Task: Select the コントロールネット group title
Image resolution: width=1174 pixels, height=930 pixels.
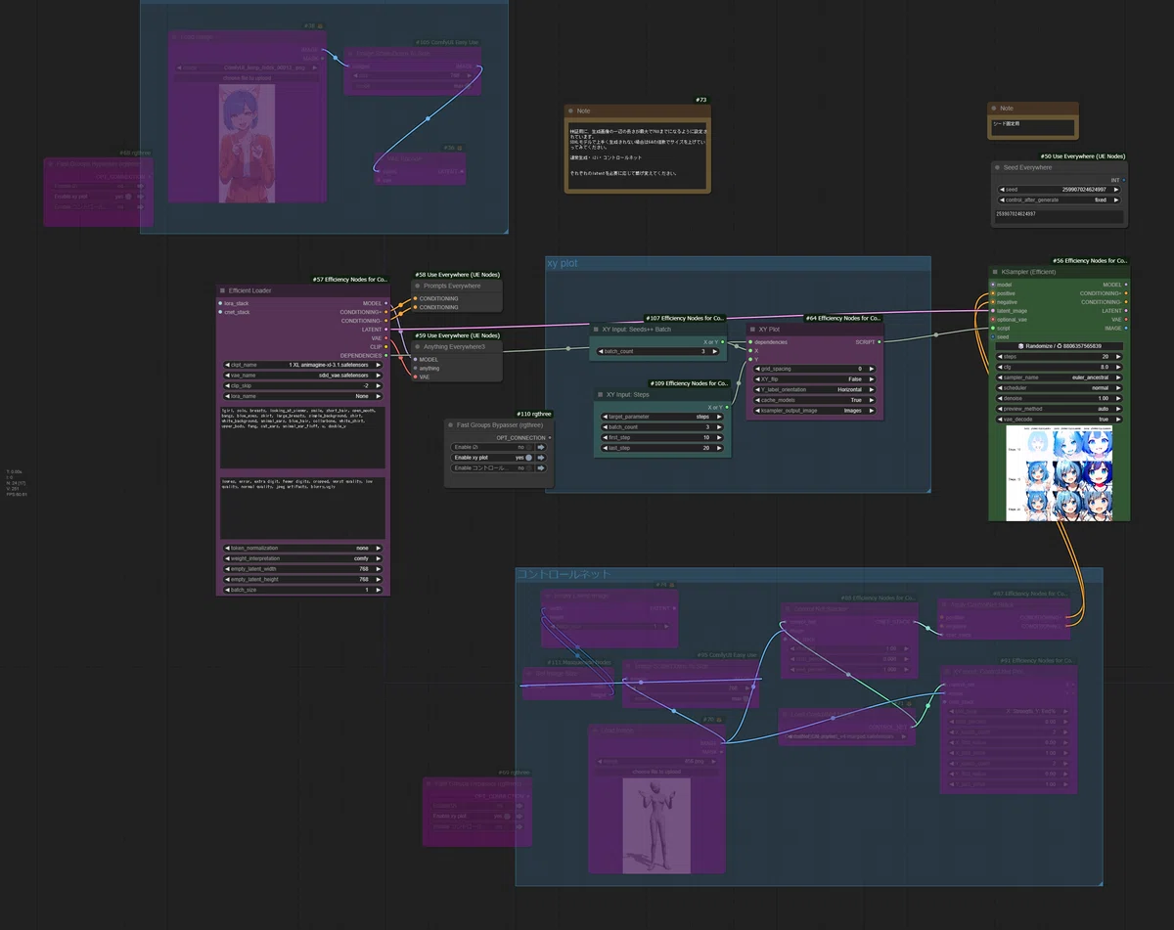Action: tap(564, 575)
